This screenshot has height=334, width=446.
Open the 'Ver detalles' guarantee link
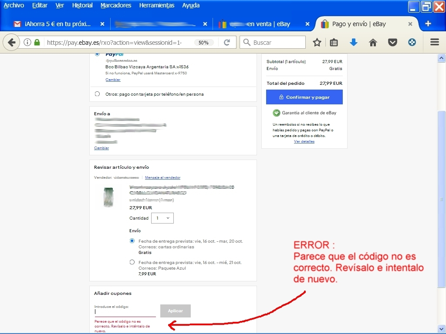pyautogui.click(x=304, y=141)
